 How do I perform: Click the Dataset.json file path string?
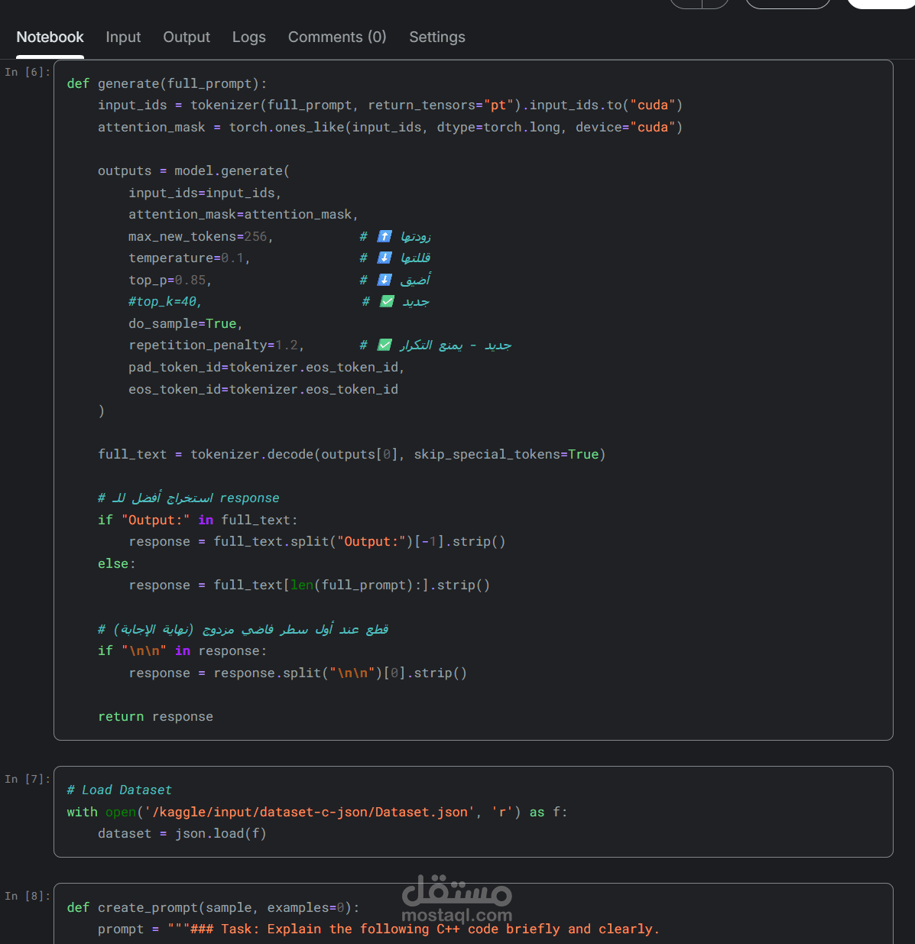click(309, 812)
